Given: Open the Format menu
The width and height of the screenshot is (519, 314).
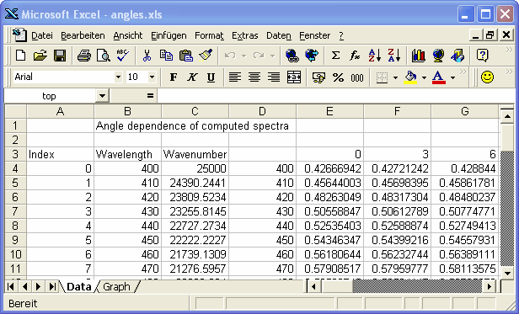Looking at the screenshot, I should pos(209,35).
